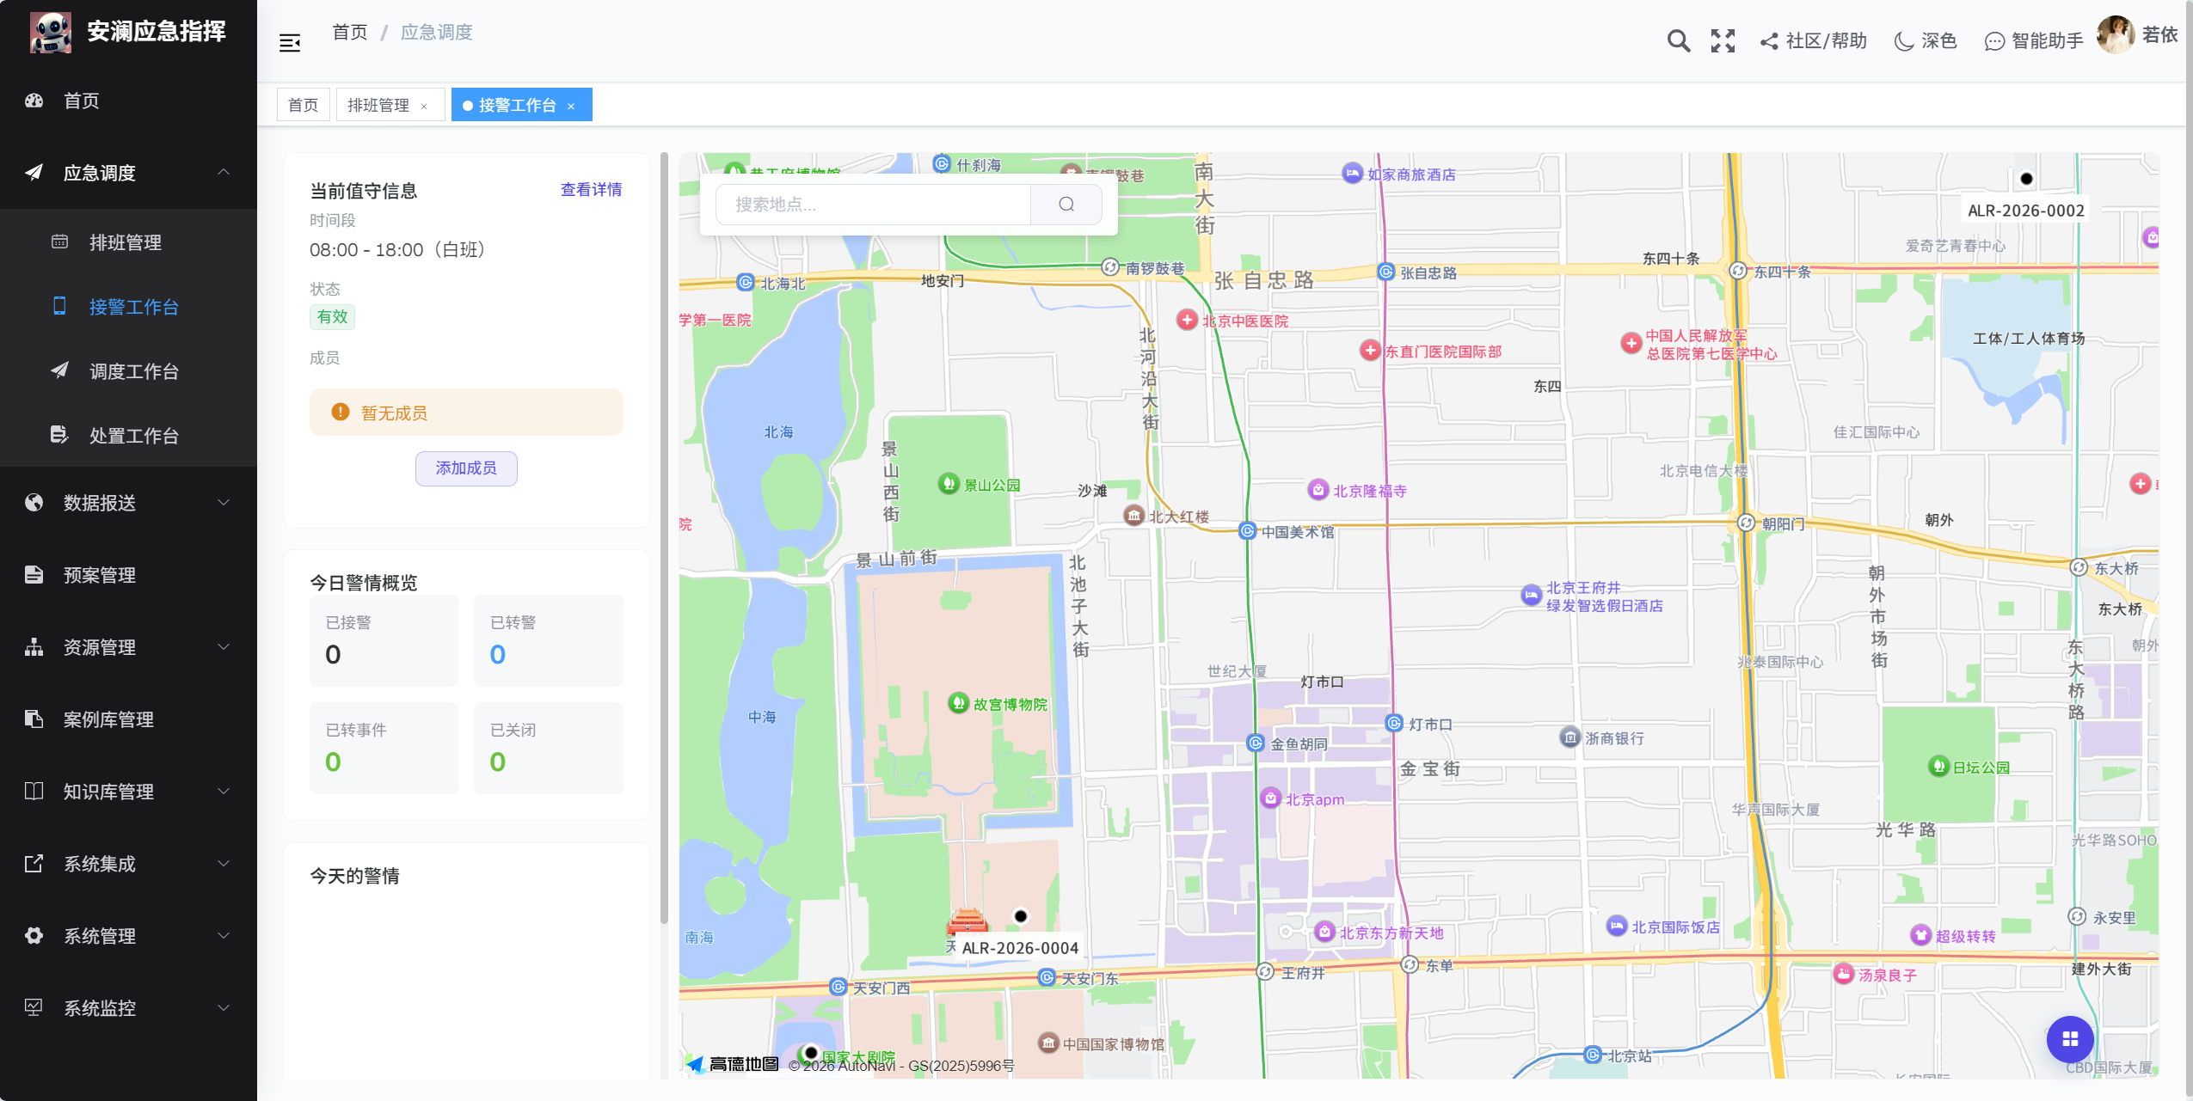Click the 系统集成 external link icon
Image resolution: width=2193 pixels, height=1101 pixels.
pos(34,864)
